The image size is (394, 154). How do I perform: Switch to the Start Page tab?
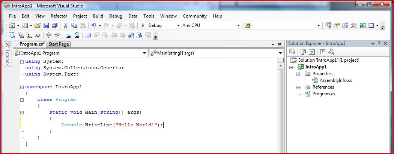[59, 44]
